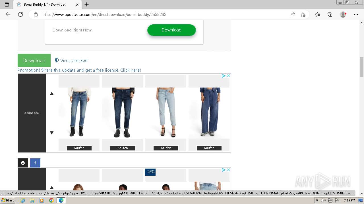Launch Internet Explorer from taskbar

[23, 200]
